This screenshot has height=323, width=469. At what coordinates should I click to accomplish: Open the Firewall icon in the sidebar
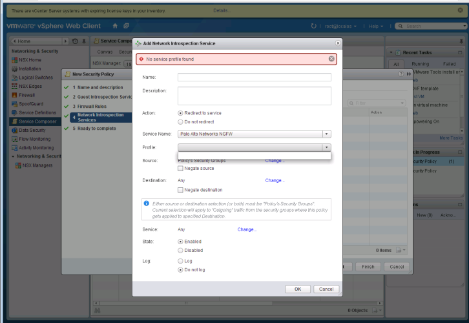coord(14,95)
